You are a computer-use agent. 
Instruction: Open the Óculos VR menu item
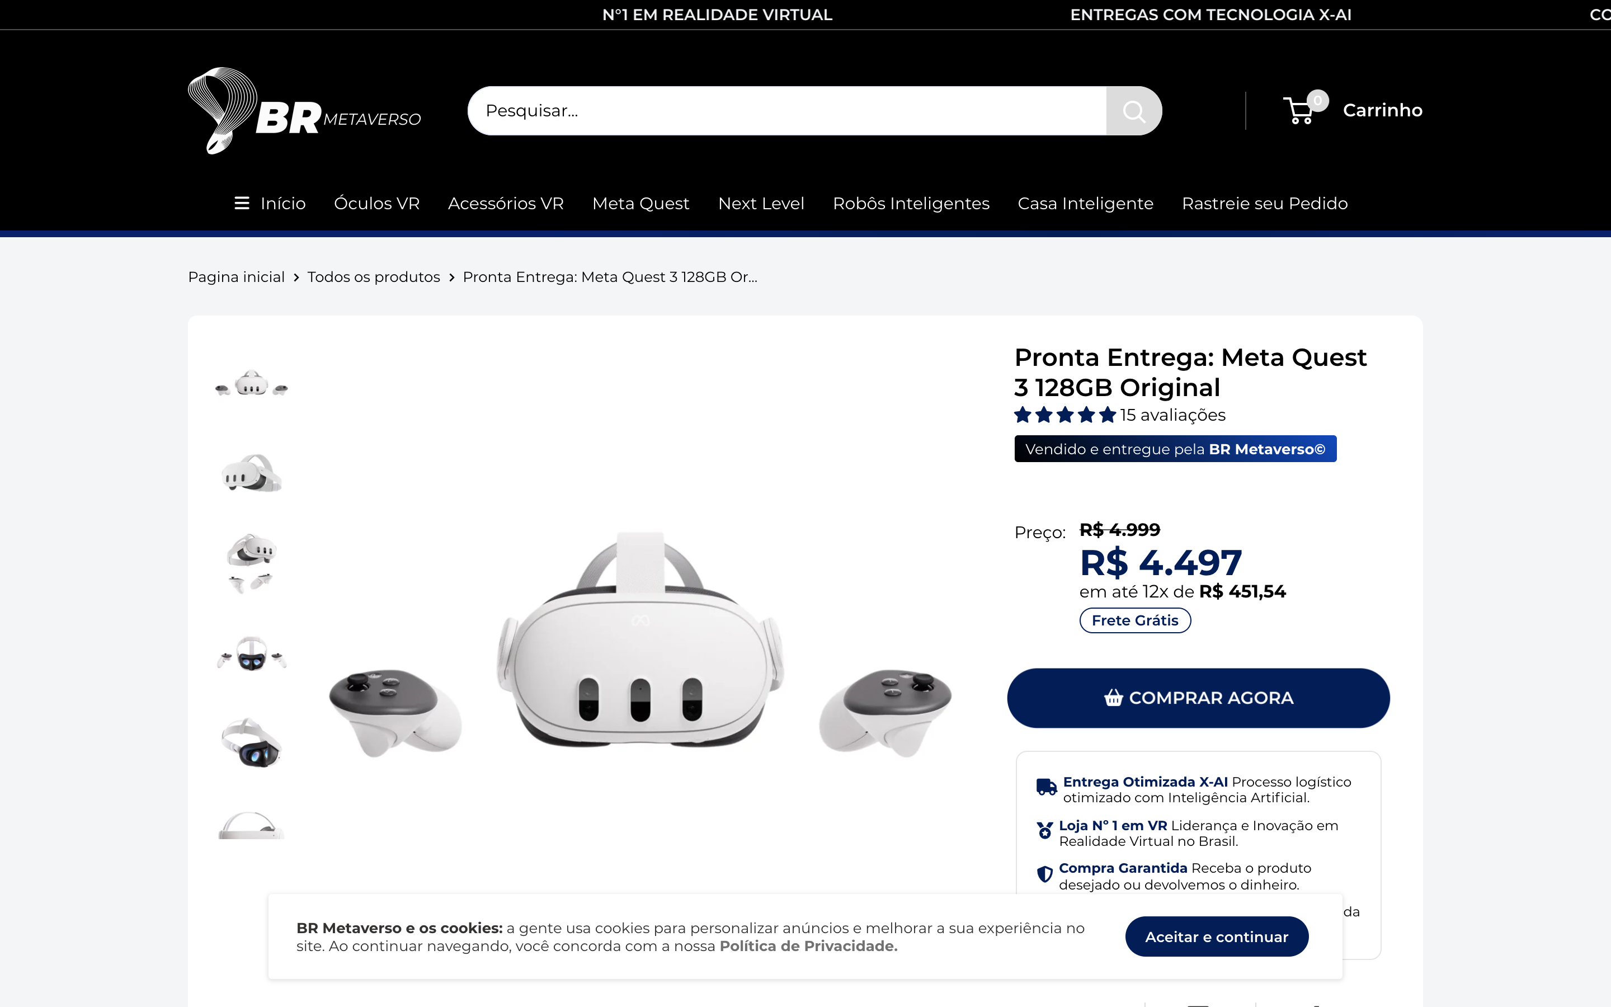pyautogui.click(x=377, y=203)
